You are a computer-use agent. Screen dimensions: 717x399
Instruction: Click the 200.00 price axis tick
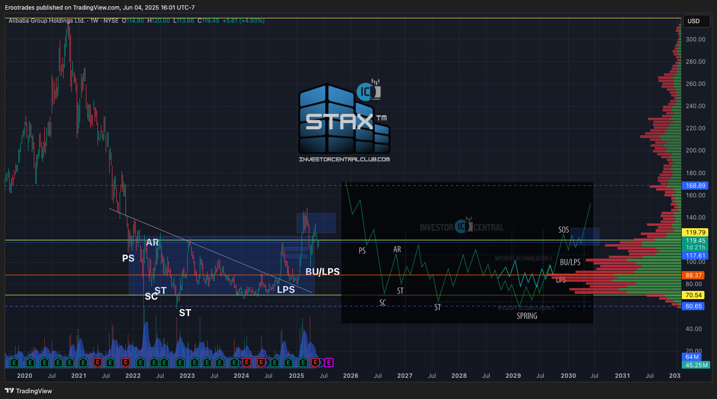pos(695,151)
